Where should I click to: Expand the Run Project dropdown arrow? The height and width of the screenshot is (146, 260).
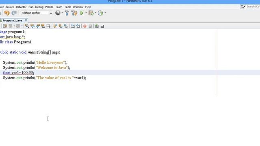[86, 13]
